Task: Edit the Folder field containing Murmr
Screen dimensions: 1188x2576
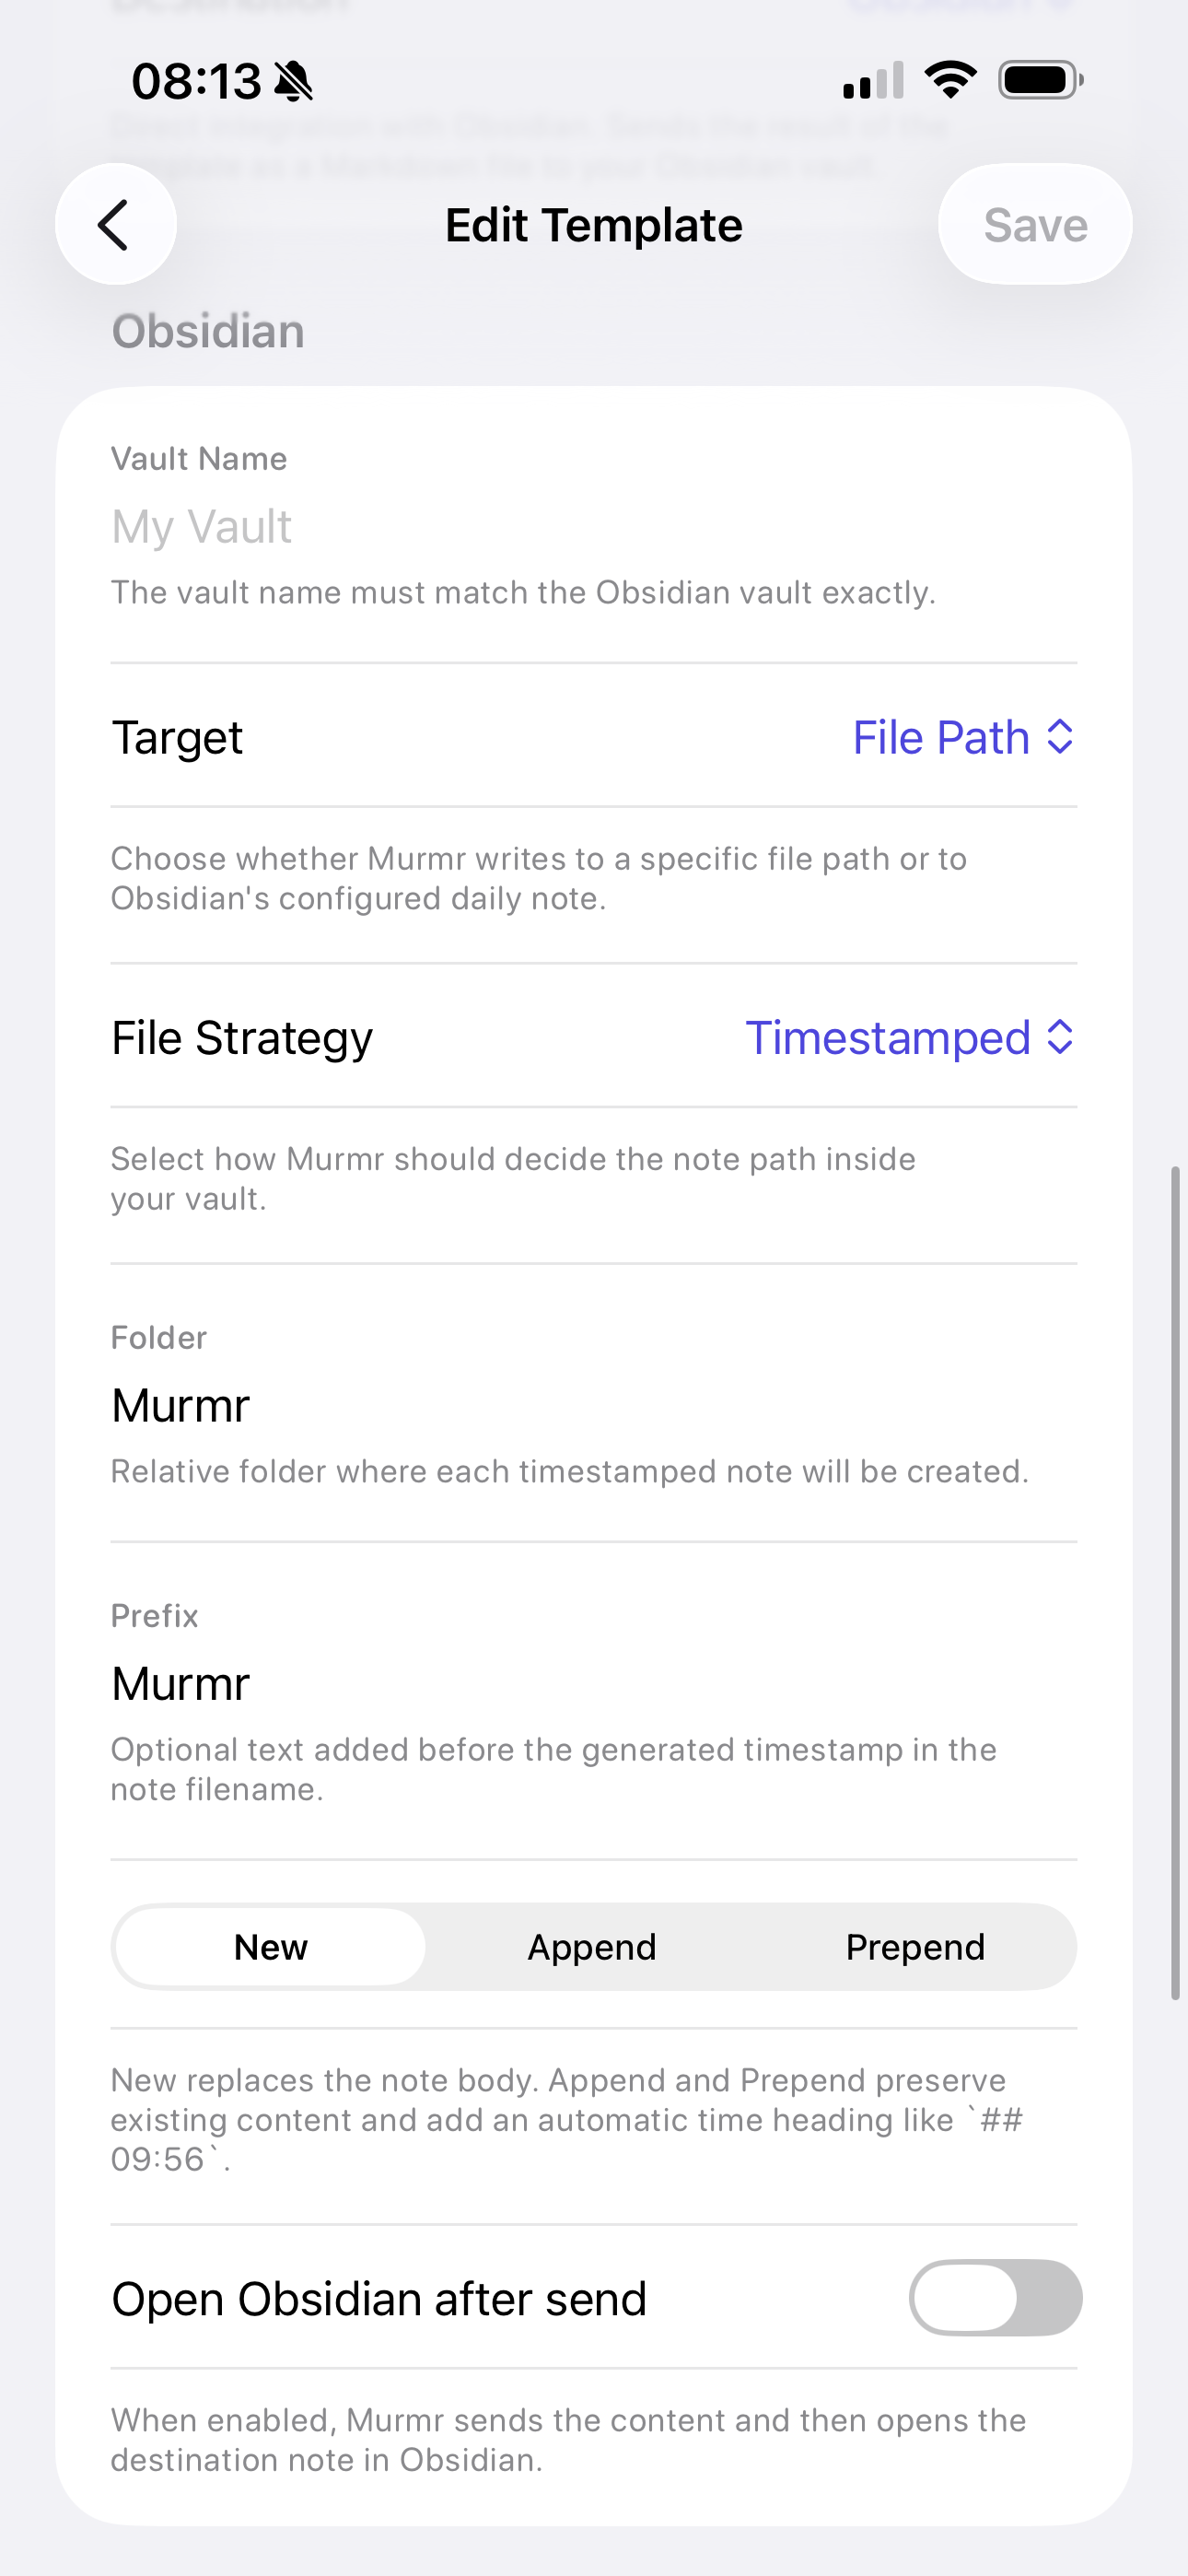Action: pos(594,1405)
